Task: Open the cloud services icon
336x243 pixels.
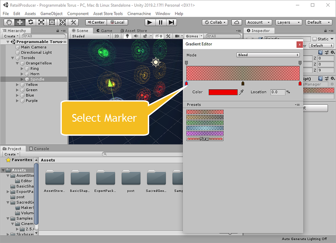Action: tap(237, 22)
